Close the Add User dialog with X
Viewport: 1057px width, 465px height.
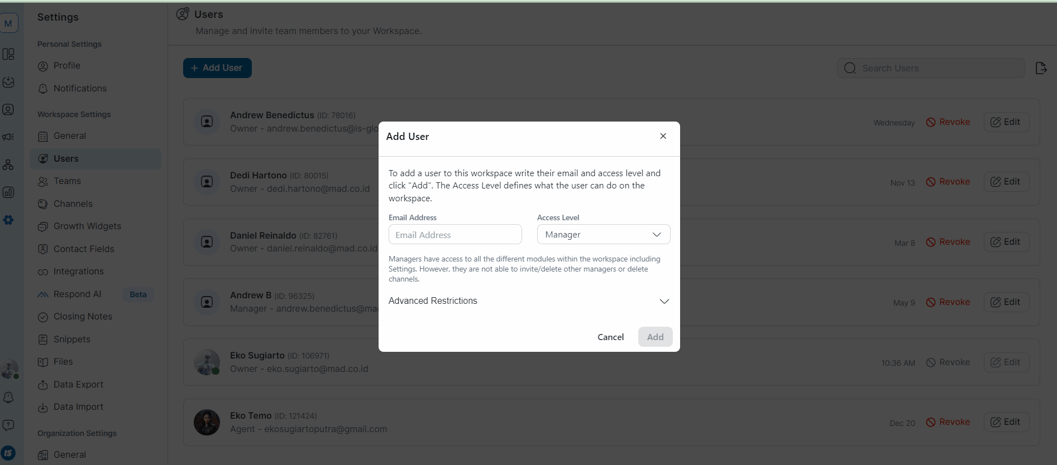click(663, 136)
